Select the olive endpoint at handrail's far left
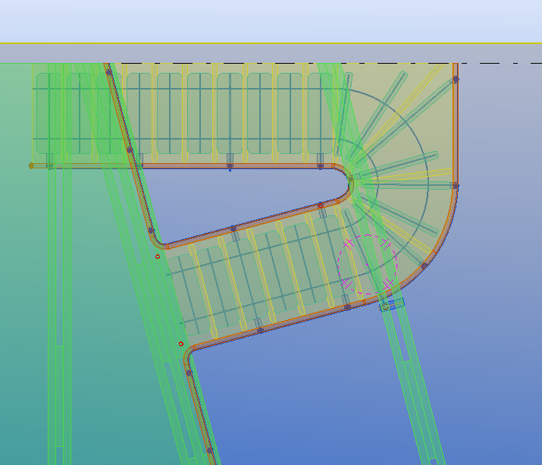Image resolution: width=542 pixels, height=465 pixels. pyautogui.click(x=32, y=165)
